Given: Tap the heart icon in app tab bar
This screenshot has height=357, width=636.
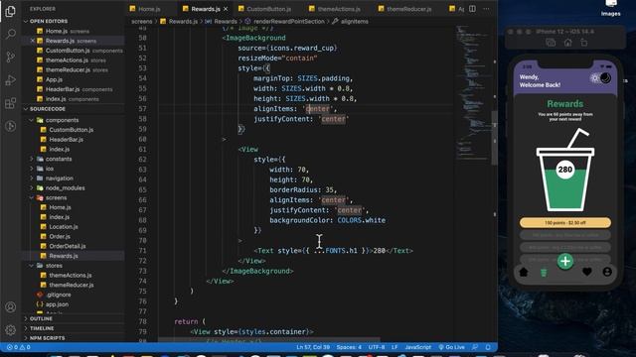Looking at the screenshot, I should click(x=587, y=272).
